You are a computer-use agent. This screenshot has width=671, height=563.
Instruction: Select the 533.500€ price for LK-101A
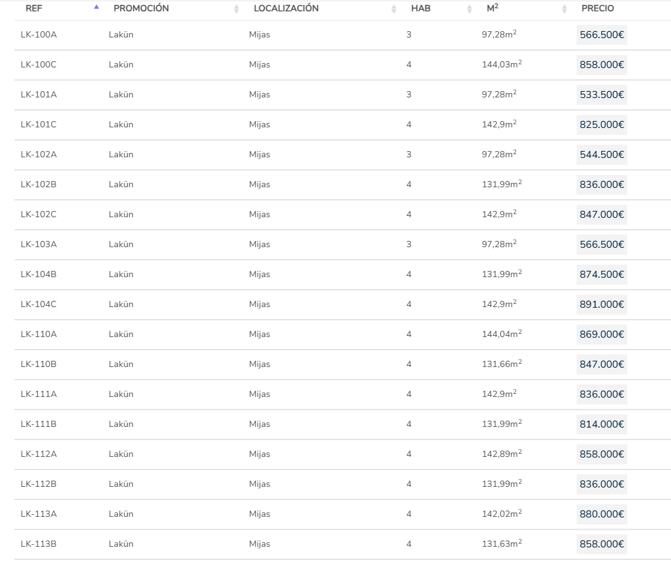pos(602,95)
